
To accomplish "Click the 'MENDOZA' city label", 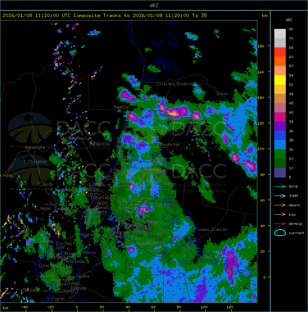I will pyautogui.click(x=90, y=189).
